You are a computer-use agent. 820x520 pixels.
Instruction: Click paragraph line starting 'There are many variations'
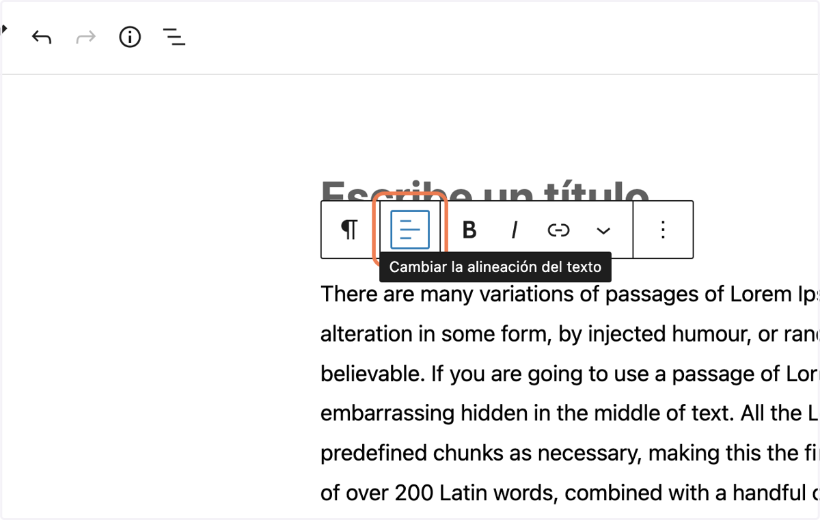[570, 294]
